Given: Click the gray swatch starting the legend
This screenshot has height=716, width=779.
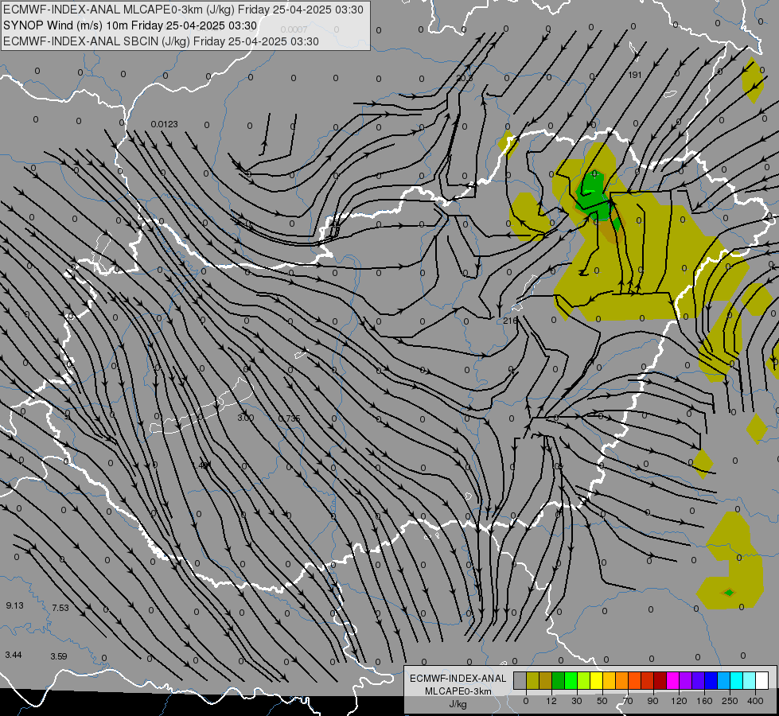Looking at the screenshot, I should click(x=520, y=680).
